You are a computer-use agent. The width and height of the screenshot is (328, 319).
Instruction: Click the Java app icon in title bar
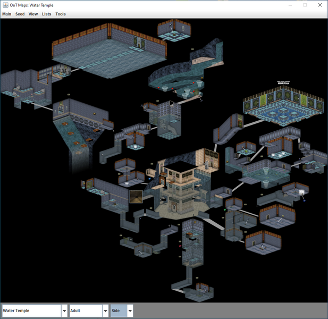pyautogui.click(x=5, y=5)
